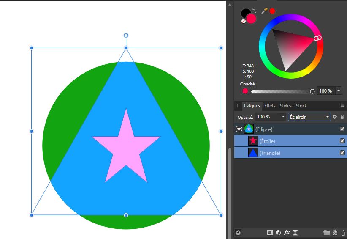Click the color opacity 100 % field
Image resolution: width=347 pixels, height=239 pixels.
tap(326, 91)
